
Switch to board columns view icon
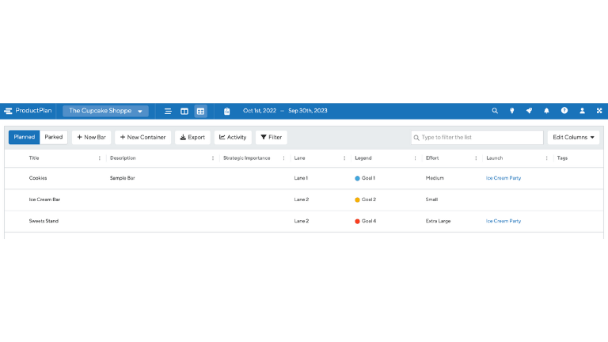184,112
